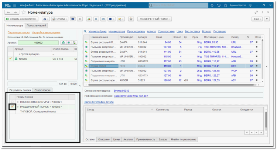Open favorites star in title bar
Image resolution: width=277 pixels, height=150 pixels.
(225, 5)
